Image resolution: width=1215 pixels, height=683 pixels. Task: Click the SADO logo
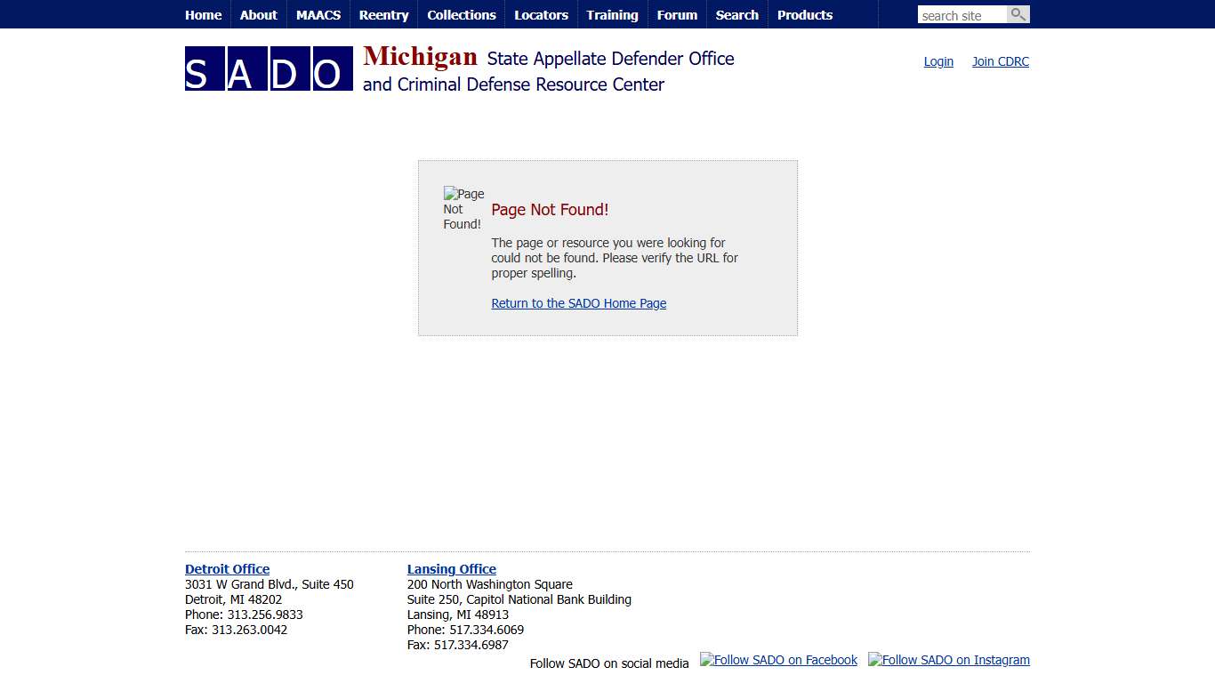tap(268, 68)
